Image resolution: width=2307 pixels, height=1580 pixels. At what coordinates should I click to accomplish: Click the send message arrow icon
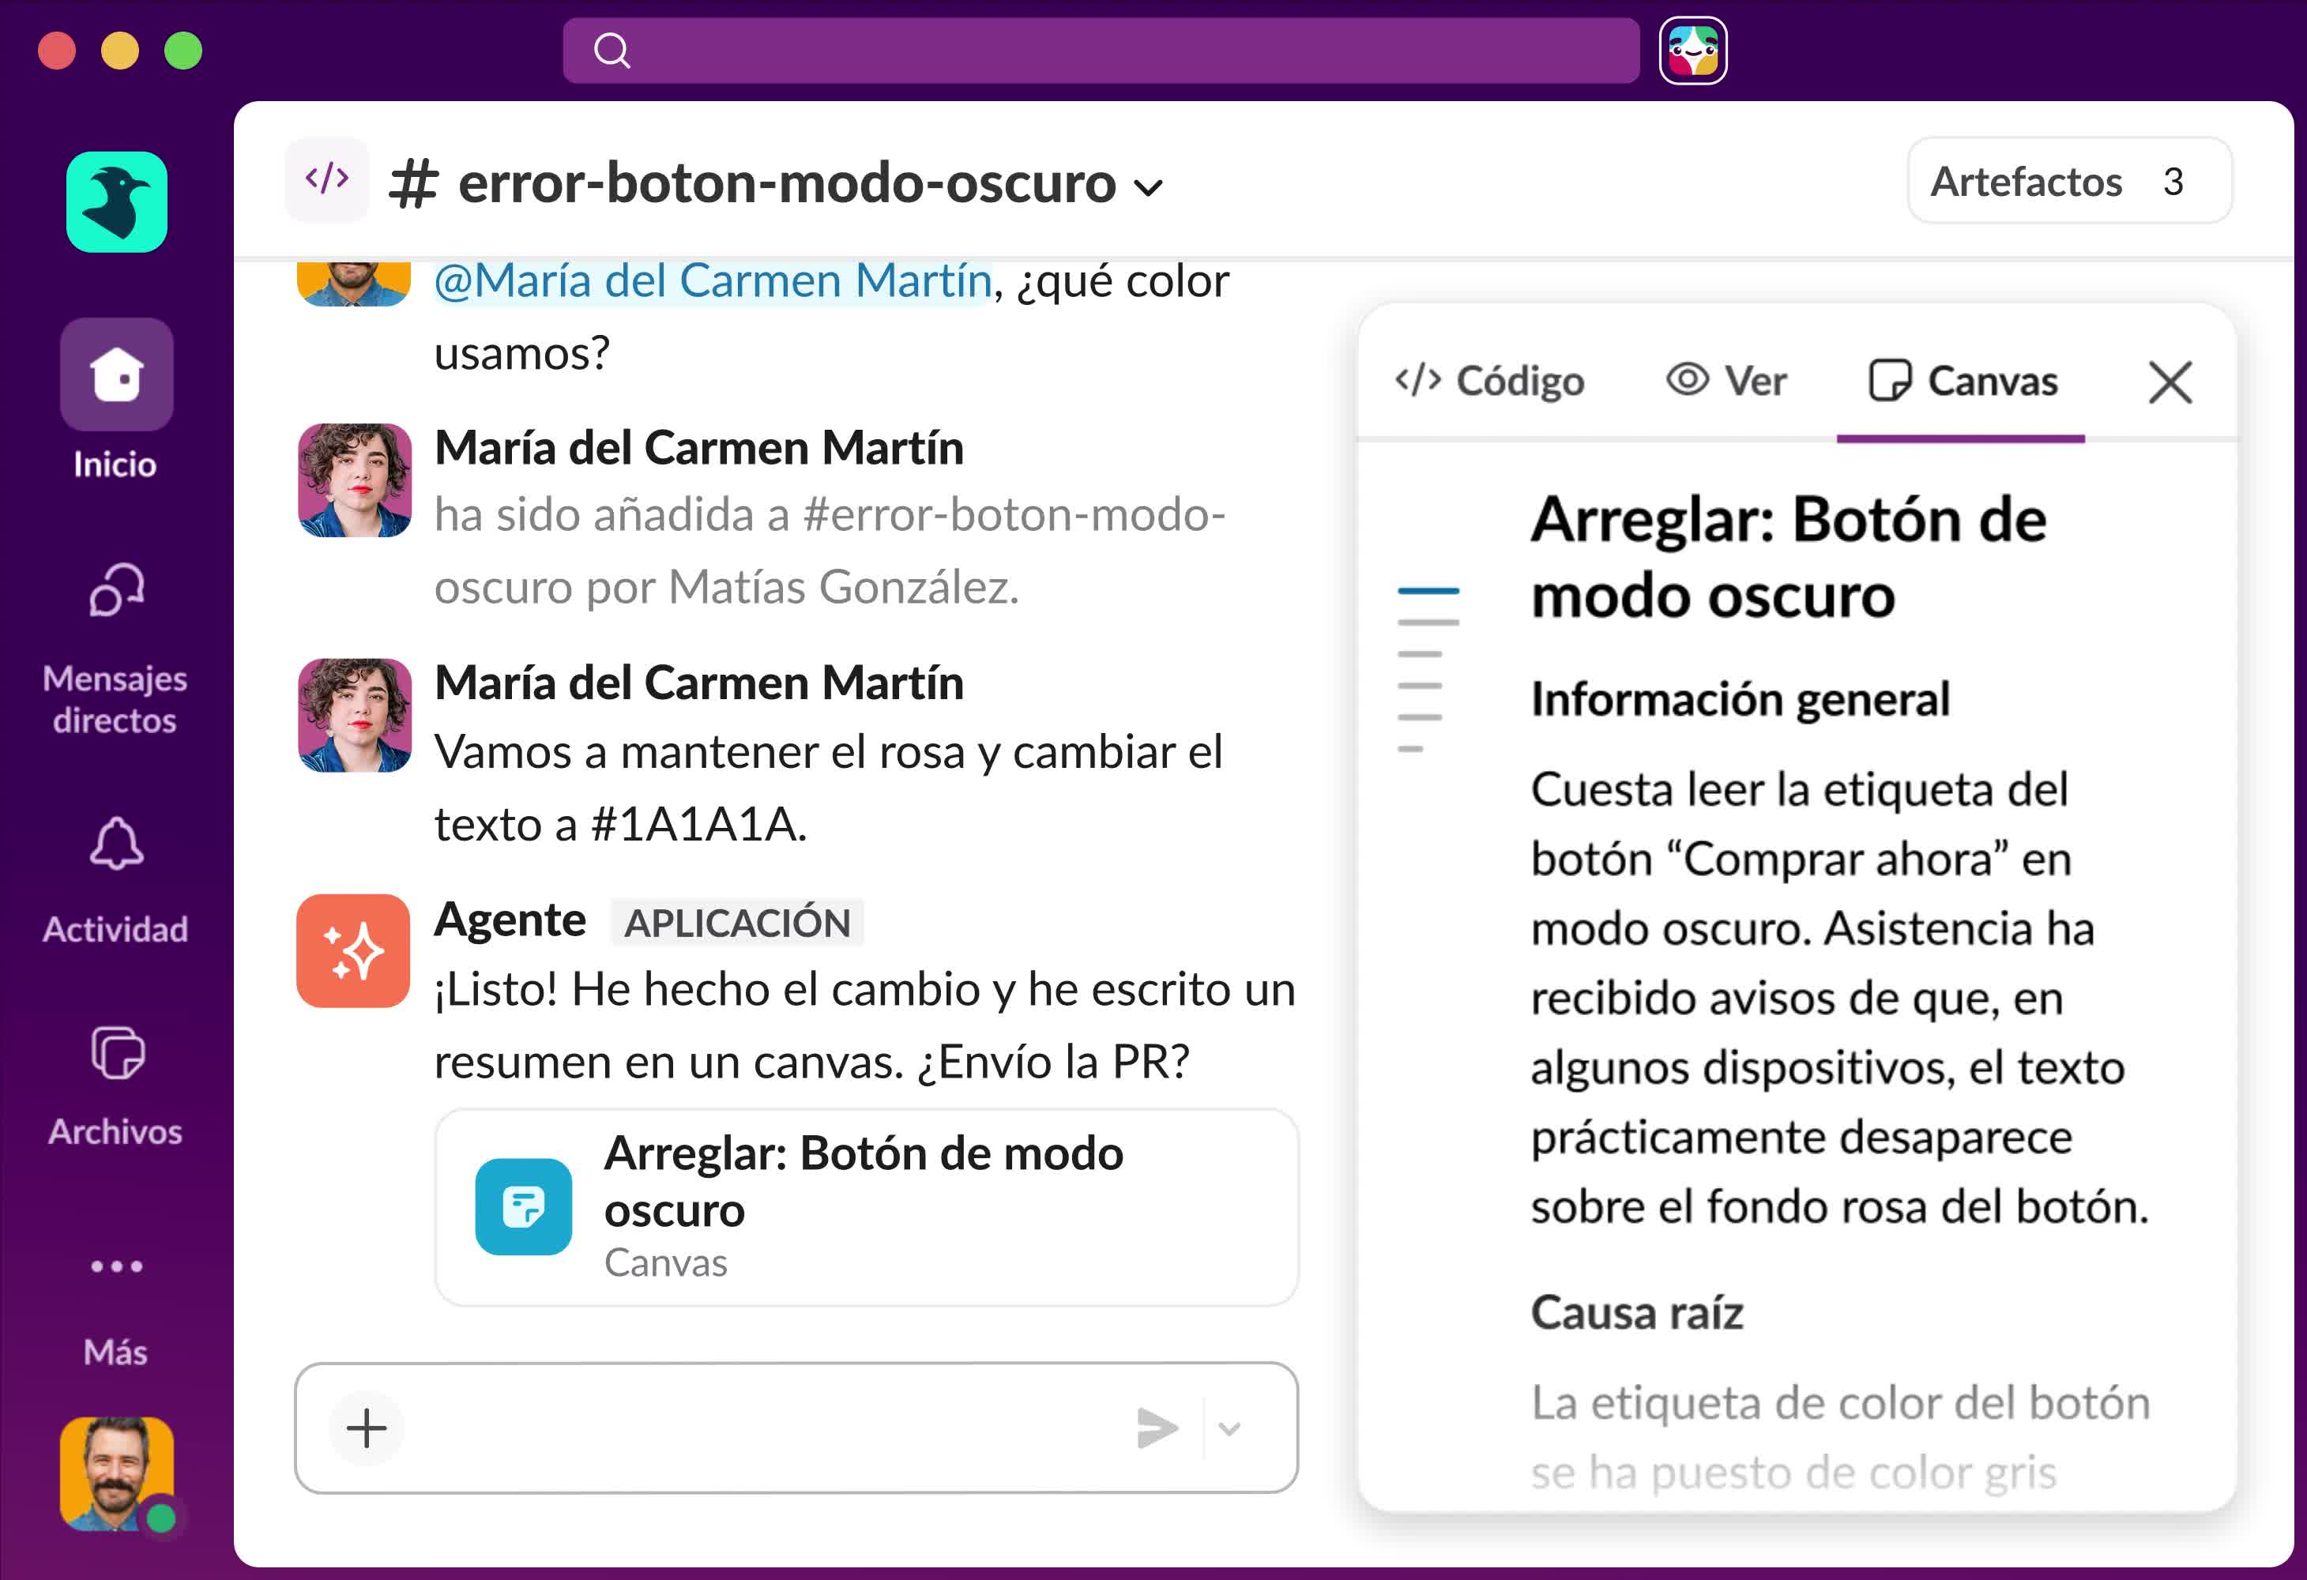pos(1157,1428)
